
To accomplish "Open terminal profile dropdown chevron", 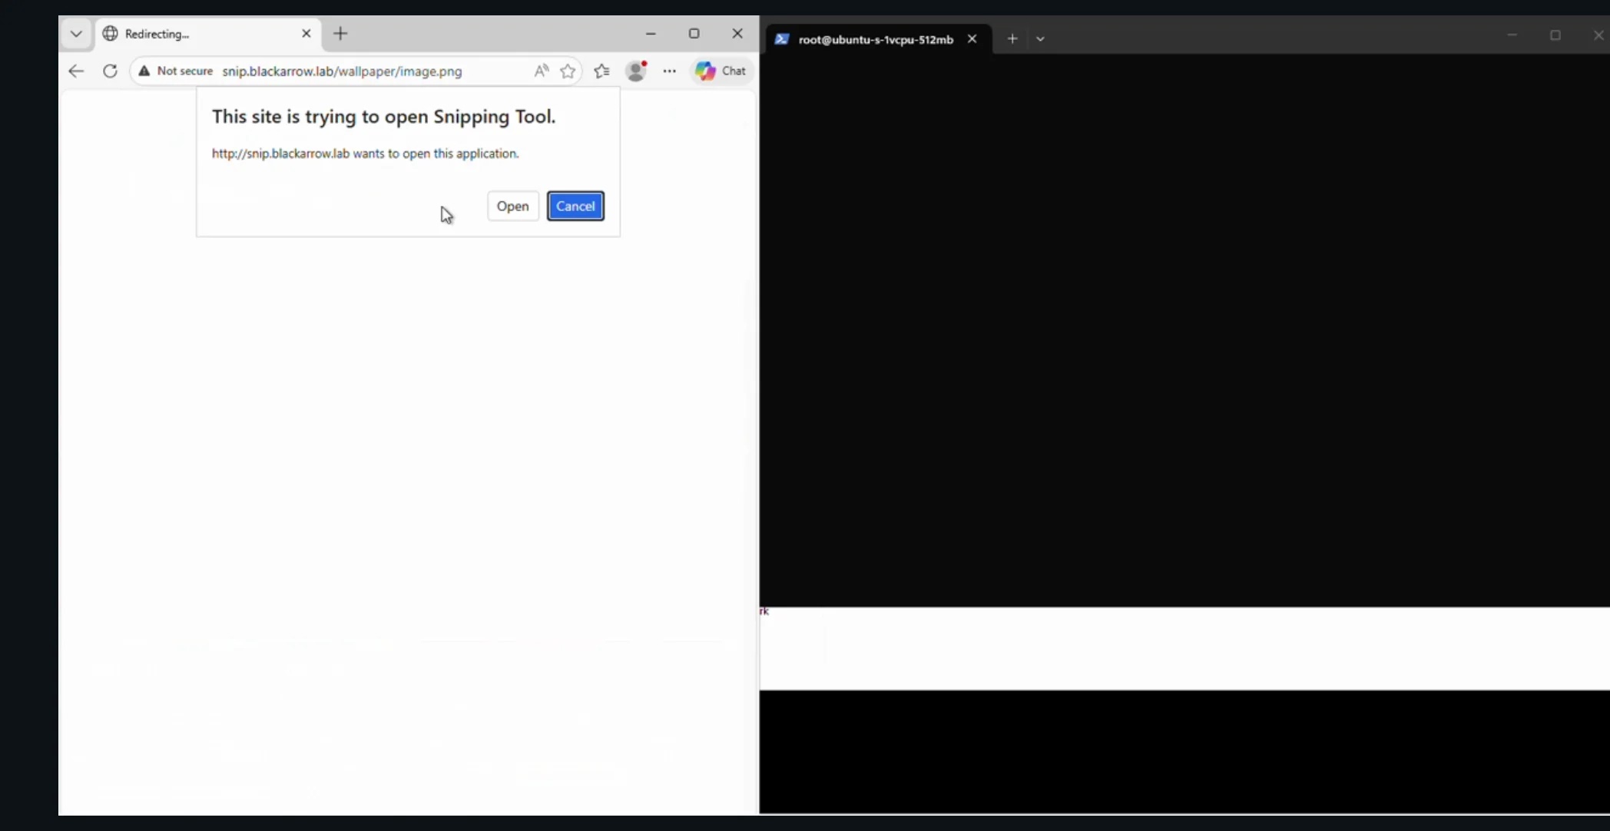I will click(1040, 39).
